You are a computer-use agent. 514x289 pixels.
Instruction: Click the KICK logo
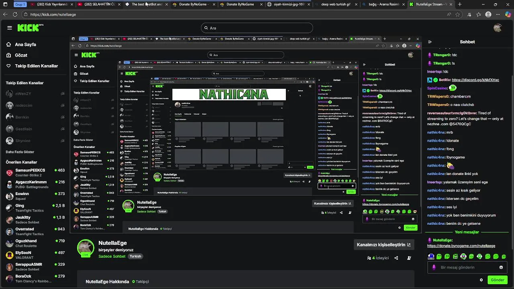point(31,28)
